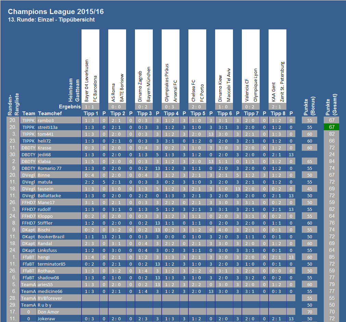This screenshot has width=346, height=322.
Task: Click the 'streiti13a' name cell
Action: 59,127
